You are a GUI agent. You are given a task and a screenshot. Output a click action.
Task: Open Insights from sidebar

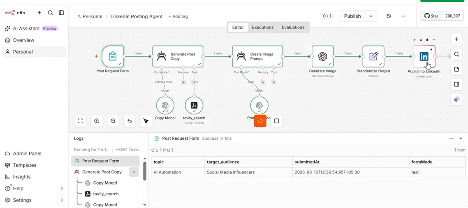point(34,177)
